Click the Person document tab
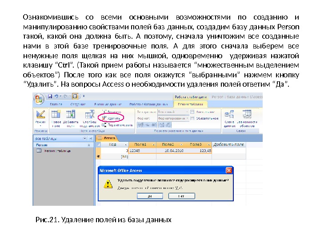Image resolution: width=320 pixels, height=240 pixels. [x=107, y=138]
